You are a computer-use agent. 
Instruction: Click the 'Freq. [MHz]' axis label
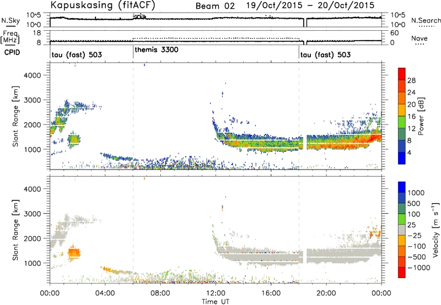pyautogui.click(x=11, y=37)
